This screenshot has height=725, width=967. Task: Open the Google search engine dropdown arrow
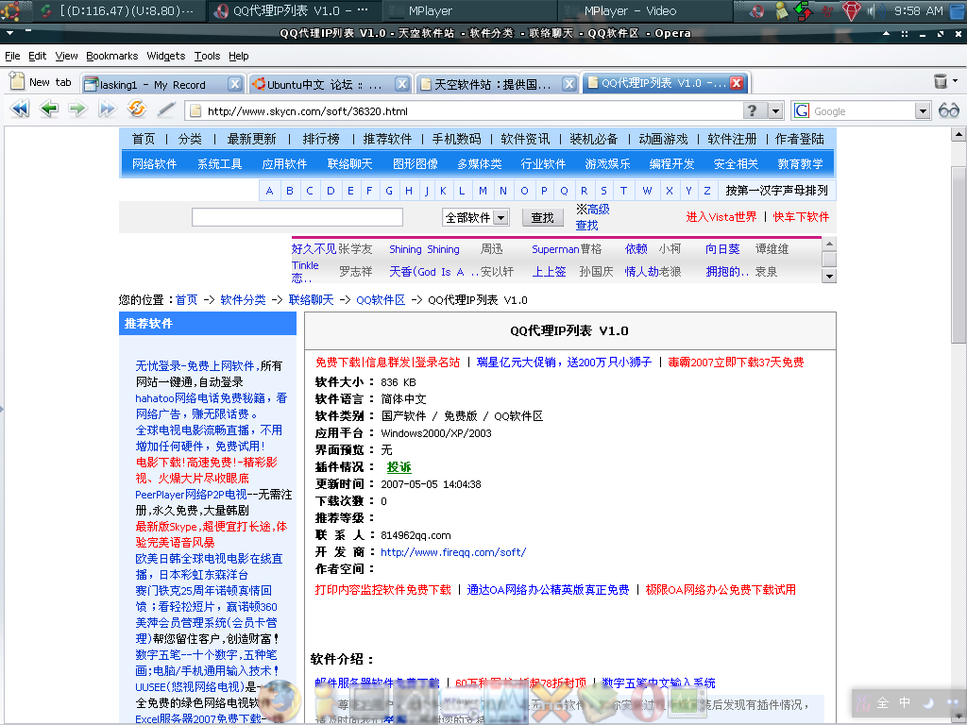(x=922, y=111)
